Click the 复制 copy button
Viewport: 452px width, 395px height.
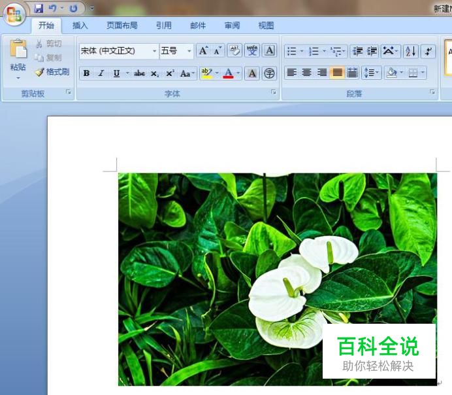click(48, 58)
